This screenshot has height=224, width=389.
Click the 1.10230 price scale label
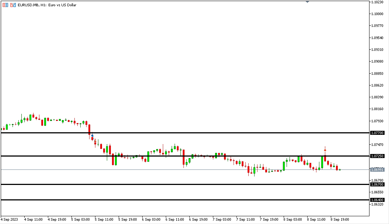coord(377,2)
